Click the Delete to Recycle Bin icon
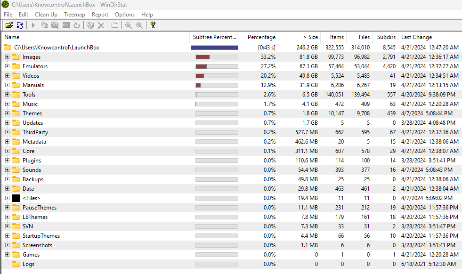The height and width of the screenshot is (274, 462). click(90, 25)
